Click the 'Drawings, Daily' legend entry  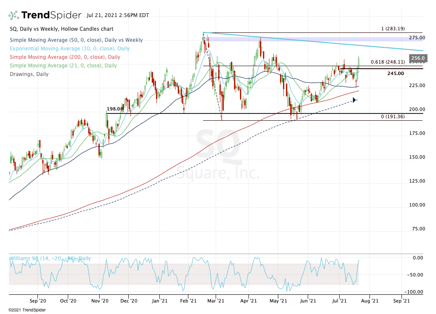point(29,74)
